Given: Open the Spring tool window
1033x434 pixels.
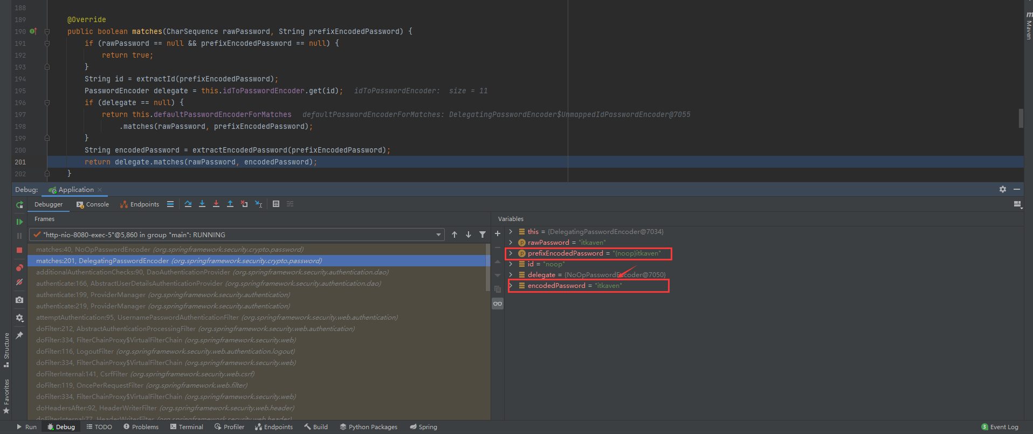Looking at the screenshot, I should 423,427.
